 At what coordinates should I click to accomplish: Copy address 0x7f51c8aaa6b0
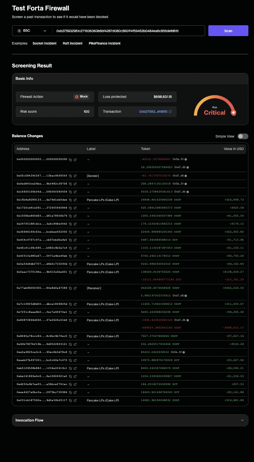[x=71, y=312]
